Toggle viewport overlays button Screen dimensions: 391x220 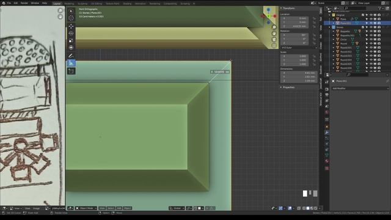coord(290,208)
